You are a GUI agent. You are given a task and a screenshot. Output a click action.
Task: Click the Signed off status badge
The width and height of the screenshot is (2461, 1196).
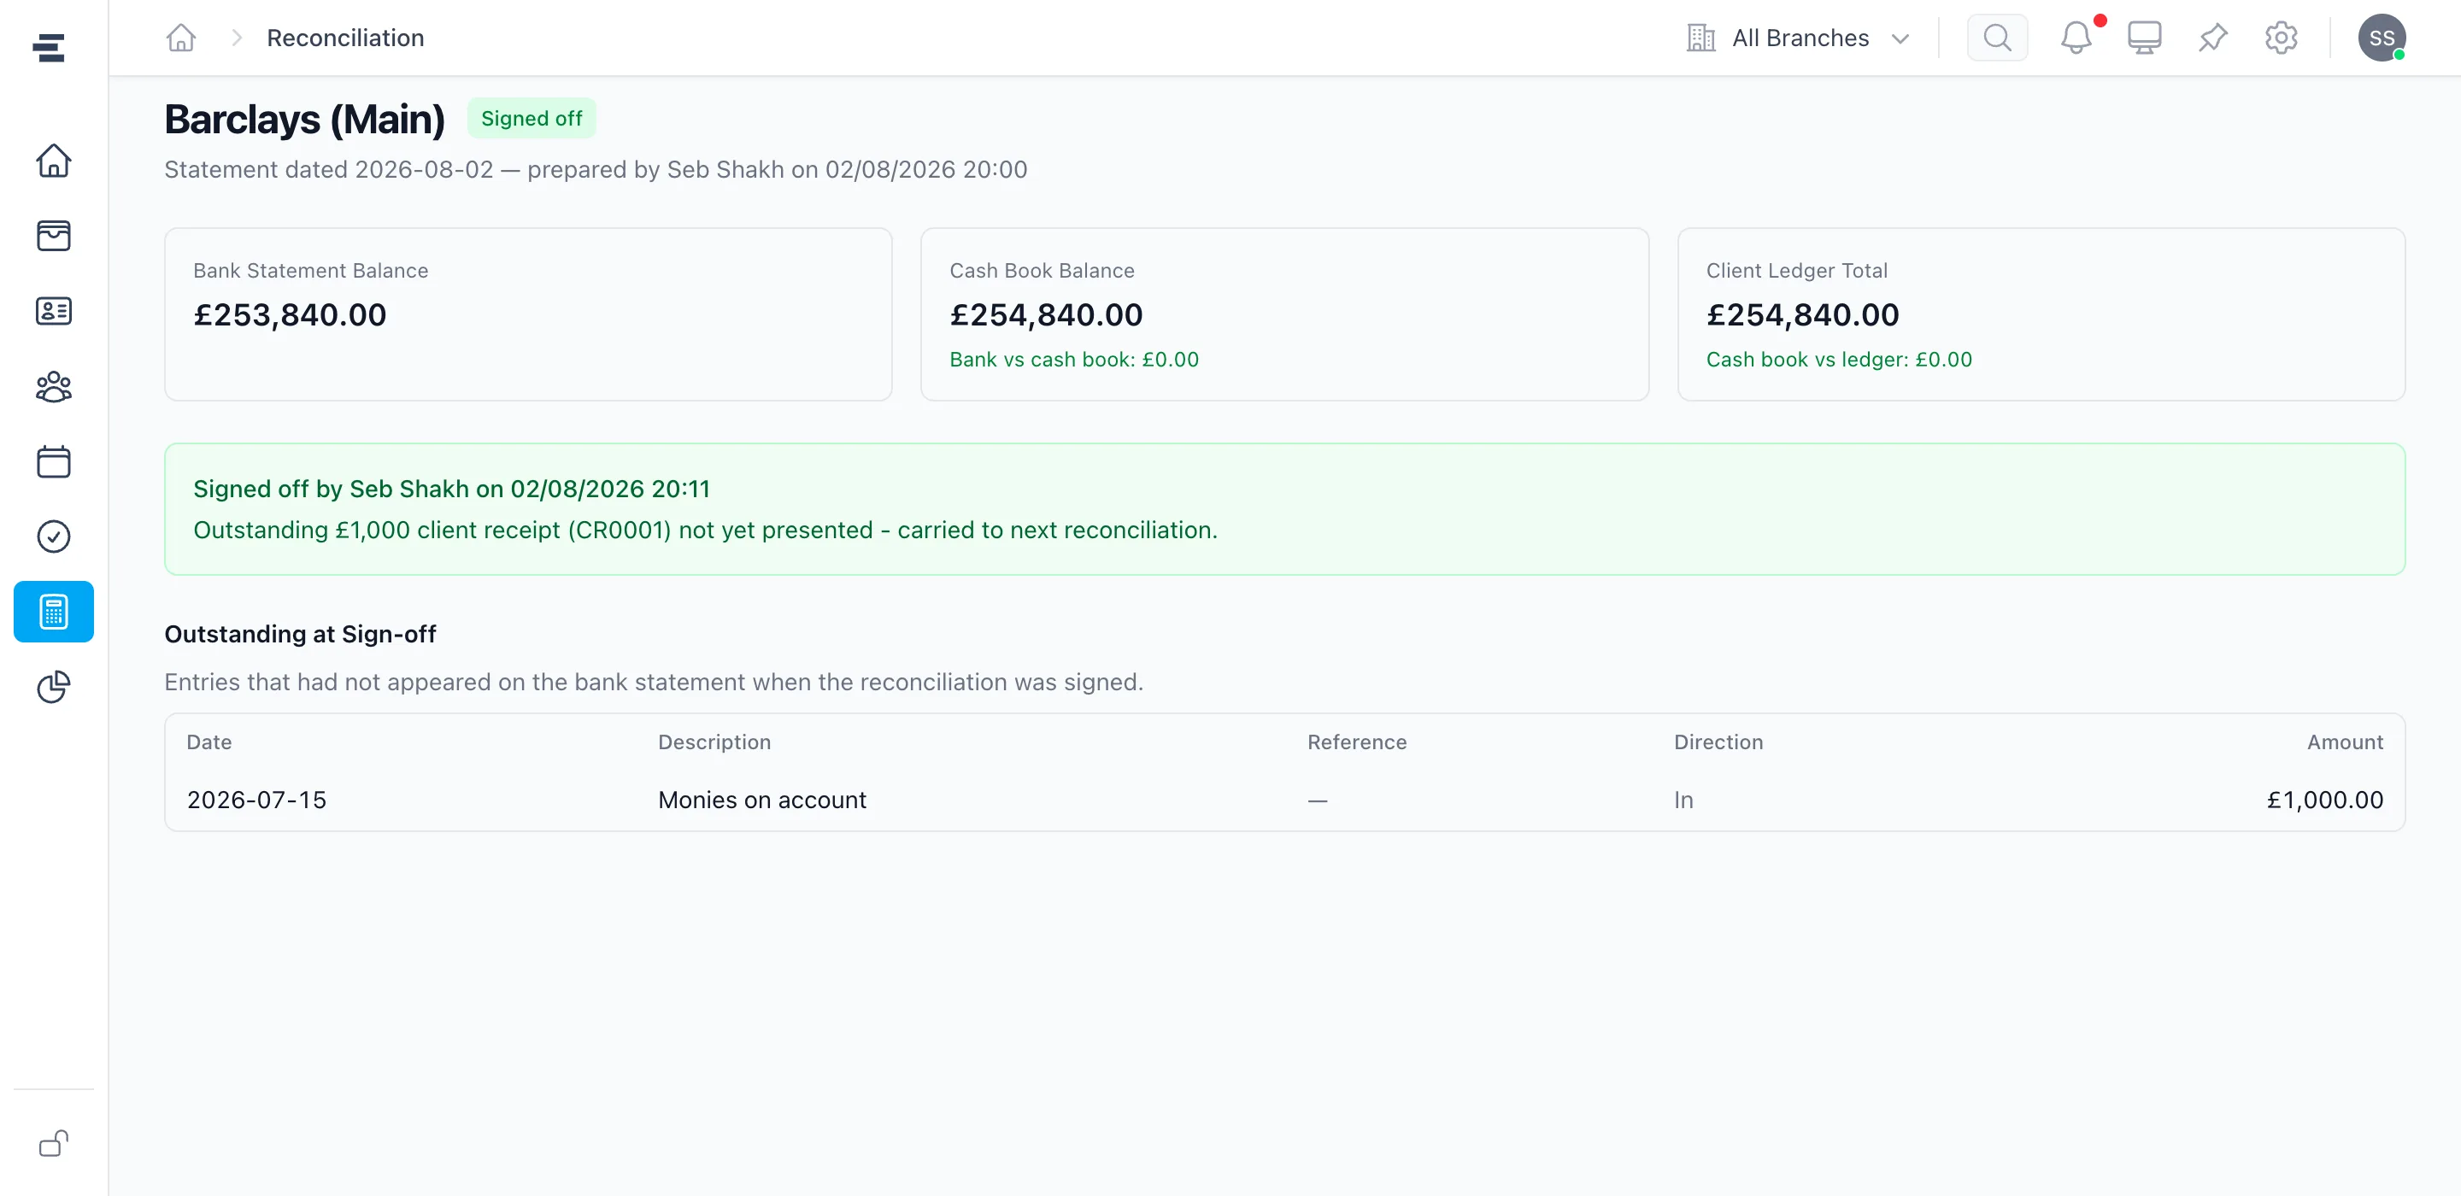pyautogui.click(x=532, y=119)
